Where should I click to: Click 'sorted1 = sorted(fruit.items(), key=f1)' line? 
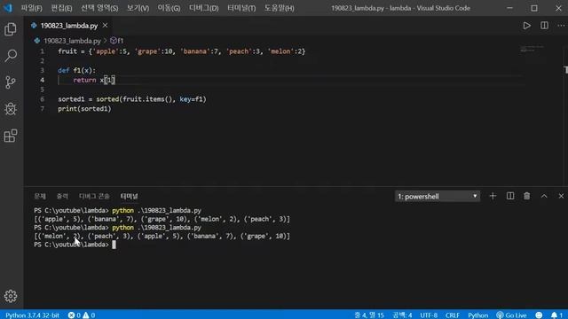132,99
